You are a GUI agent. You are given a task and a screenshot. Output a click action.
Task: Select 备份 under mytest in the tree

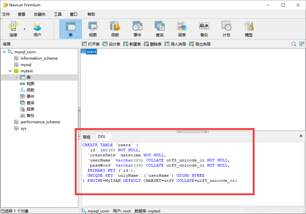click(x=30, y=116)
